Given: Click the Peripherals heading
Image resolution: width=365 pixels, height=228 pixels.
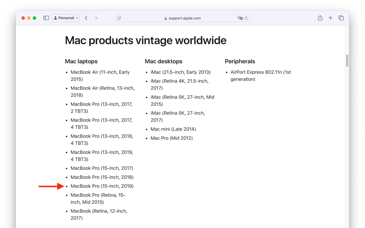Looking at the screenshot, I should [240, 61].
